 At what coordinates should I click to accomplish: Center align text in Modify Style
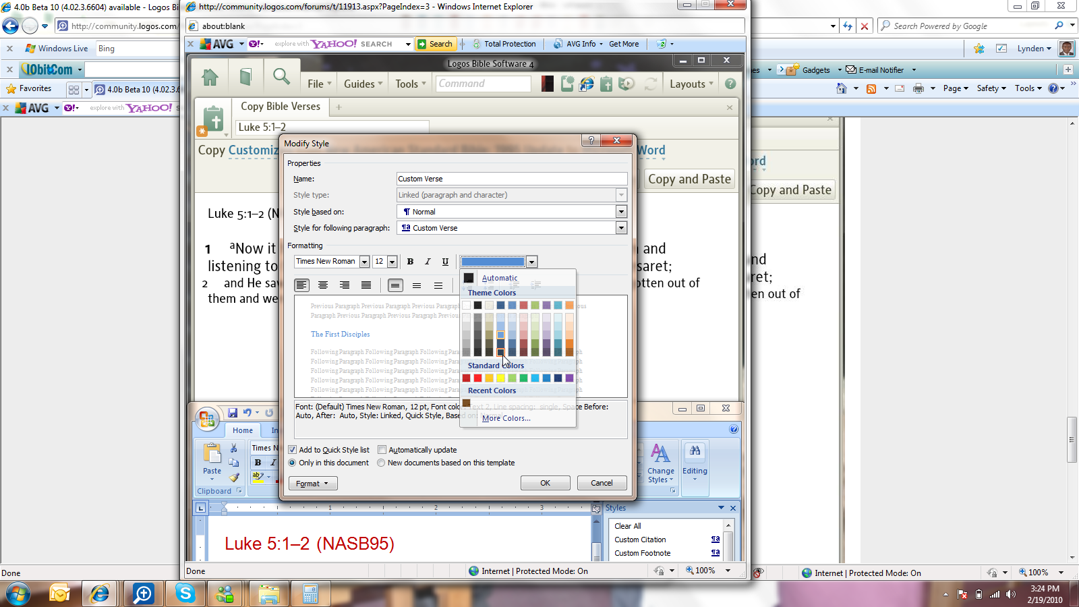[323, 285]
